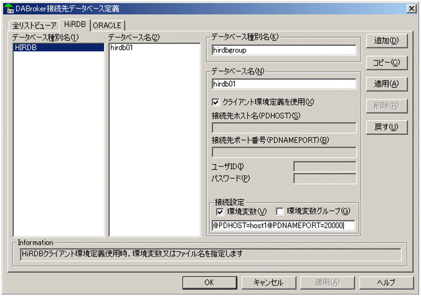The width and height of the screenshot is (421, 297).
Task: Click the @PDHOST=host1@PDNAMEPORT=20000 field
Action: click(284, 225)
